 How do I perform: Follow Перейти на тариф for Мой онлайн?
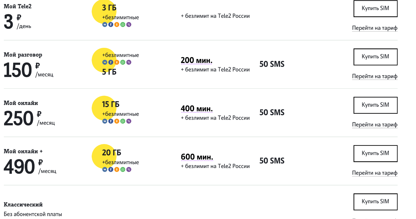tap(375, 125)
